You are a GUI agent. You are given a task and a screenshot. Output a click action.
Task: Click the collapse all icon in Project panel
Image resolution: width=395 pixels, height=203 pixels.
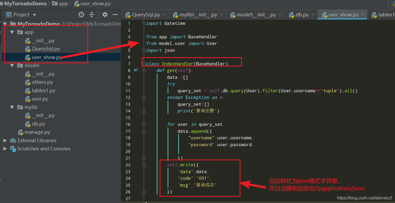92,15
